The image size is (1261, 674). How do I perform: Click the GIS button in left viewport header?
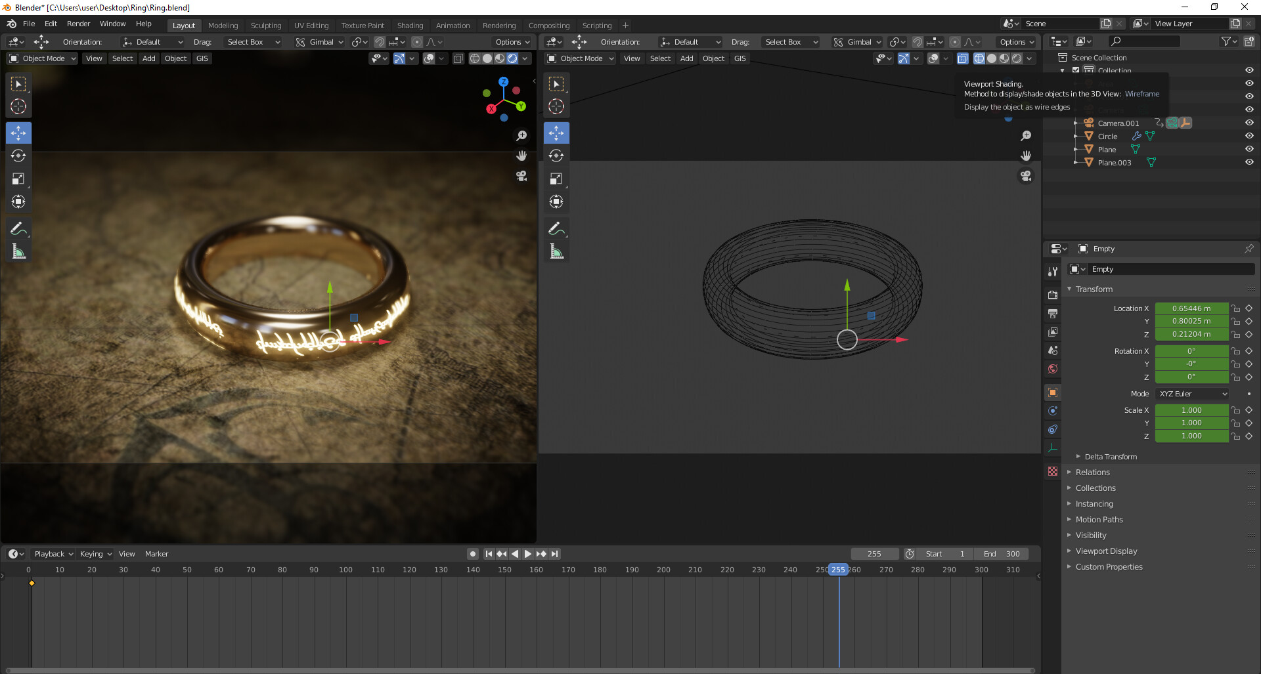202,58
